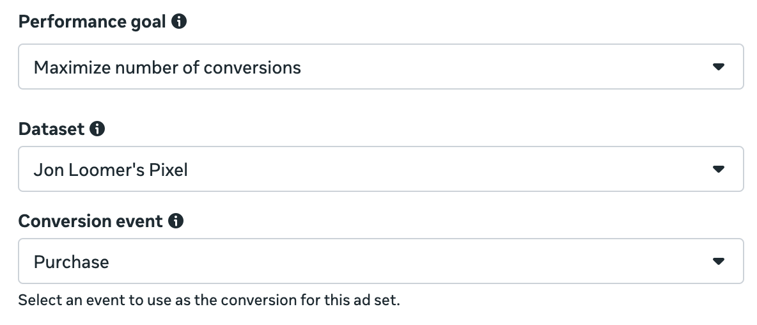Click the Dataset heading label
757x325 pixels.
[x=51, y=129]
